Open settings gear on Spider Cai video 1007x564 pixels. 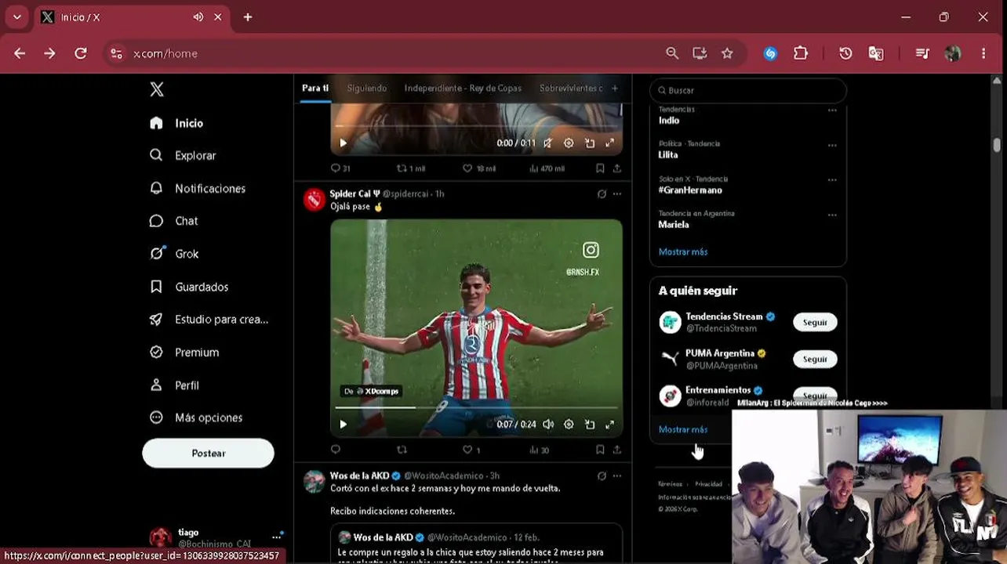pyautogui.click(x=569, y=425)
